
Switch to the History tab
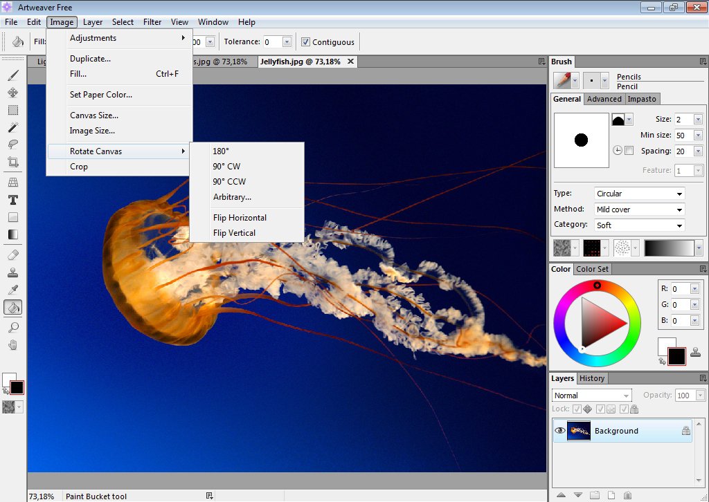pos(592,378)
